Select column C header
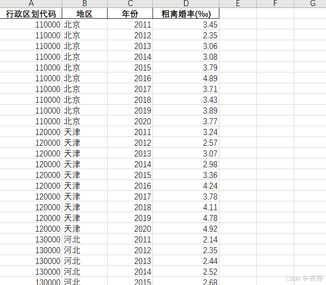This screenshot has width=326, height=285. point(130,4)
